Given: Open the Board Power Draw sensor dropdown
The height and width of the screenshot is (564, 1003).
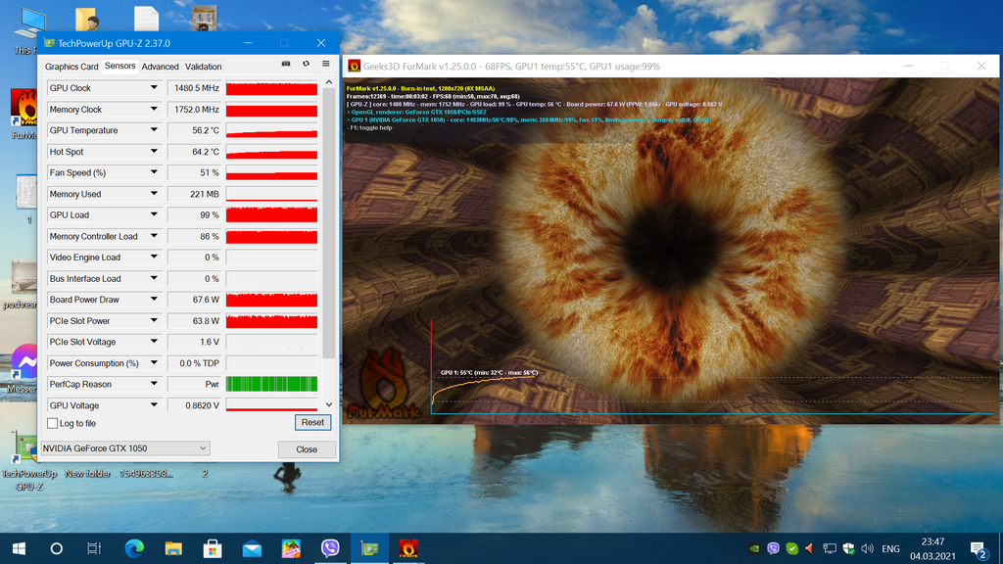Looking at the screenshot, I should (x=154, y=300).
